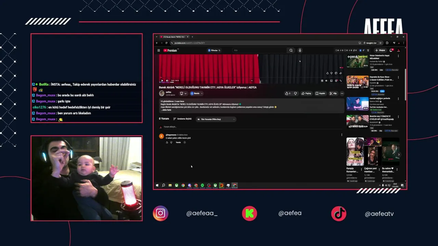Open Windows taskbar search

[x=164, y=185]
